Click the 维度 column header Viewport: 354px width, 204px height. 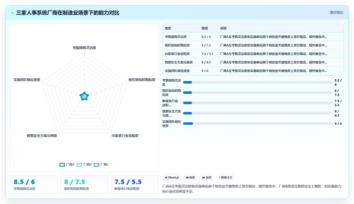pos(168,28)
